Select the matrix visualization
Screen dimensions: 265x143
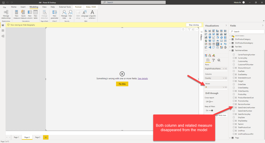tap(217, 44)
